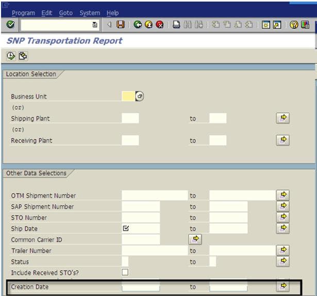Click the Shipping Plant to field
This screenshot has width=317, height=296.
[218, 118]
